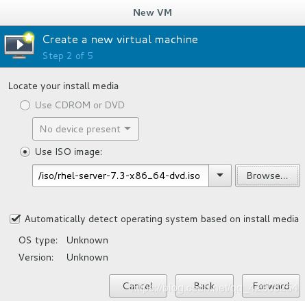
Task: Click the Create a new virtual machine heading
Action: click(120, 40)
